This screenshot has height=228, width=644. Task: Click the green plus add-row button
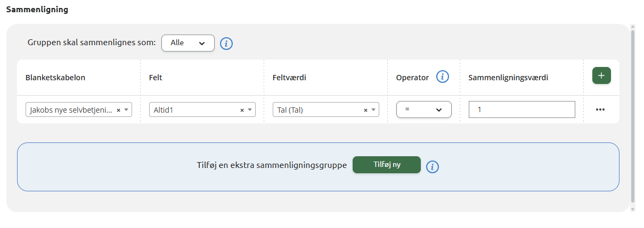(601, 75)
